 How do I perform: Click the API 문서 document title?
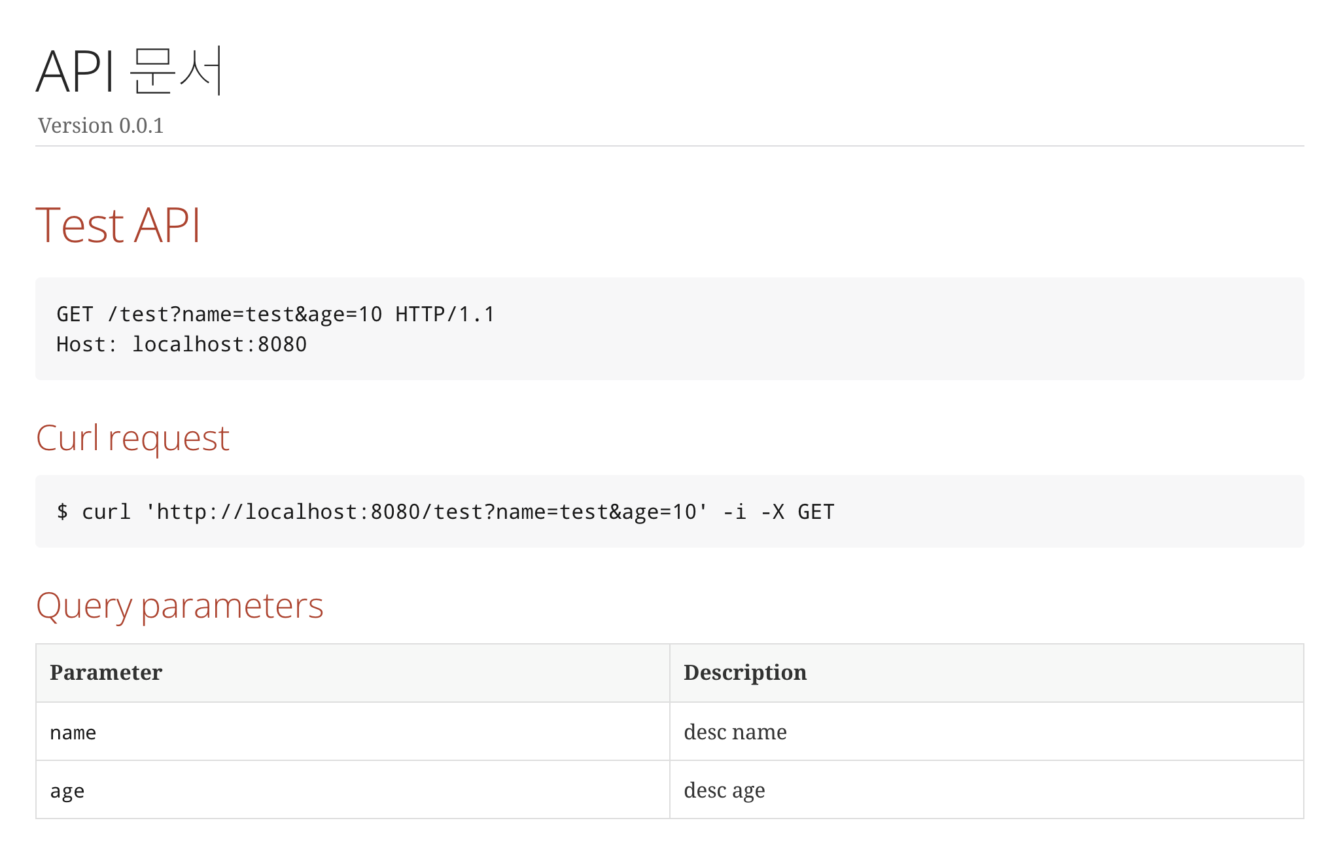(129, 71)
